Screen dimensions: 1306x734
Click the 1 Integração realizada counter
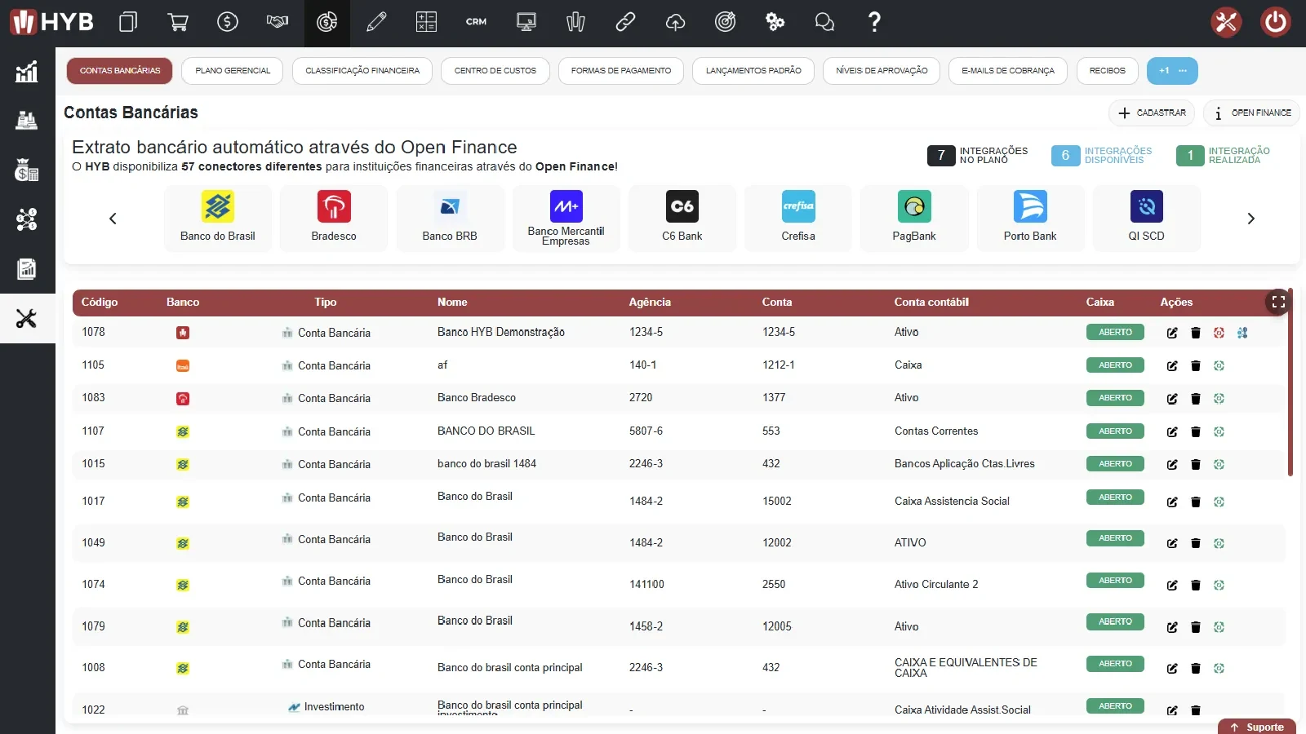(x=1223, y=155)
